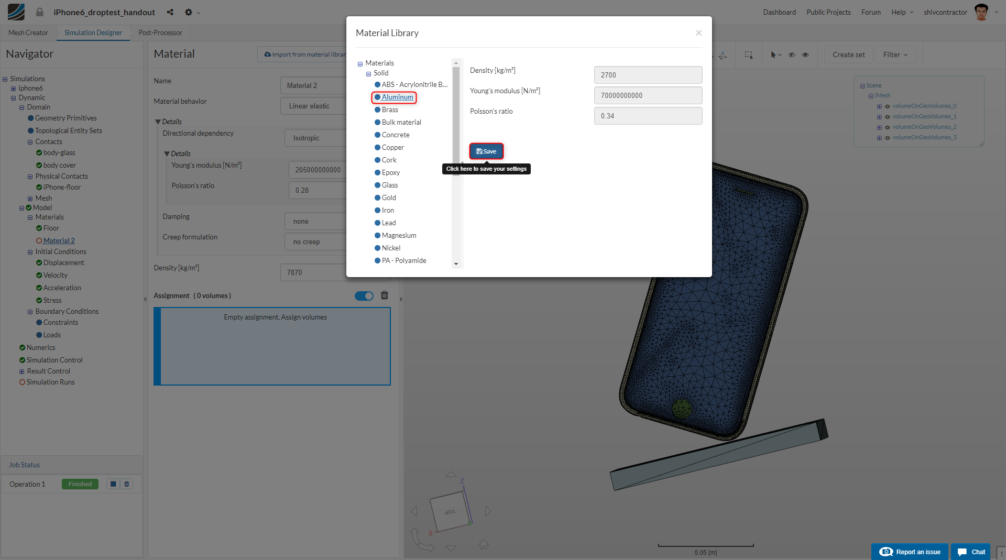1006x560 pixels.
Task: Open the Chat button
Action: 971,552
